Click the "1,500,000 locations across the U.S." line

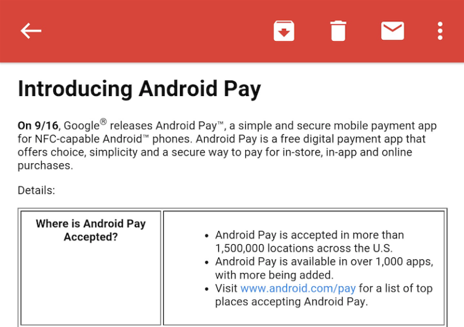coord(304,248)
